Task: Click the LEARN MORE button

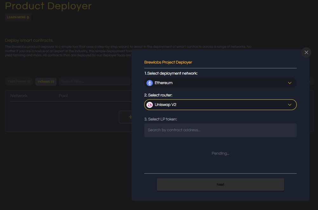Action: click(x=18, y=17)
